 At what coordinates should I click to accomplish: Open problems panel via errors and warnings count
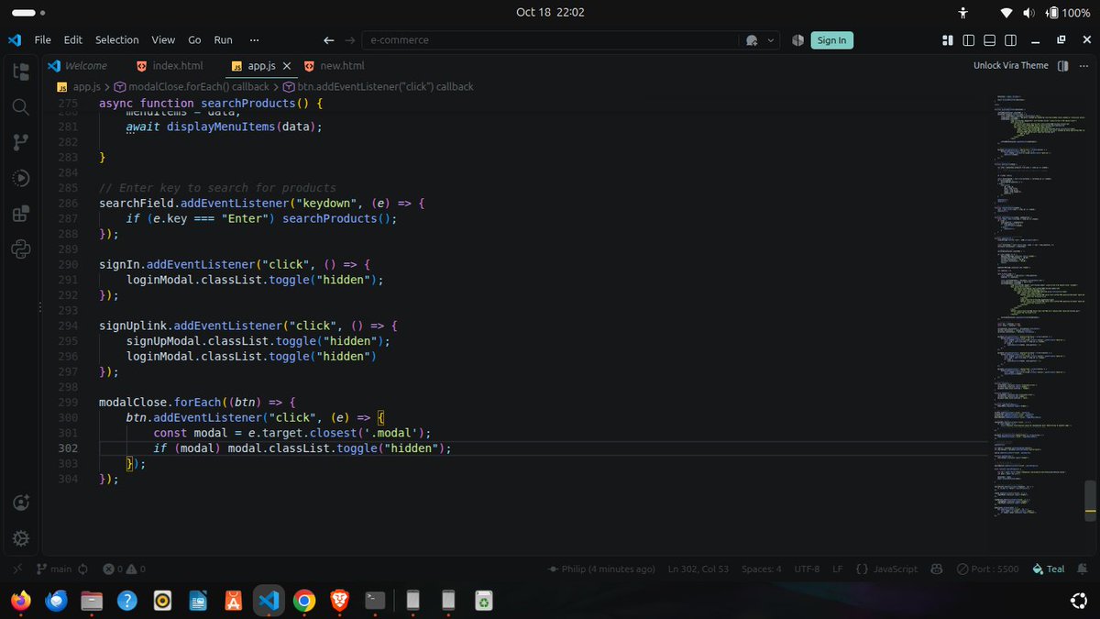point(124,569)
